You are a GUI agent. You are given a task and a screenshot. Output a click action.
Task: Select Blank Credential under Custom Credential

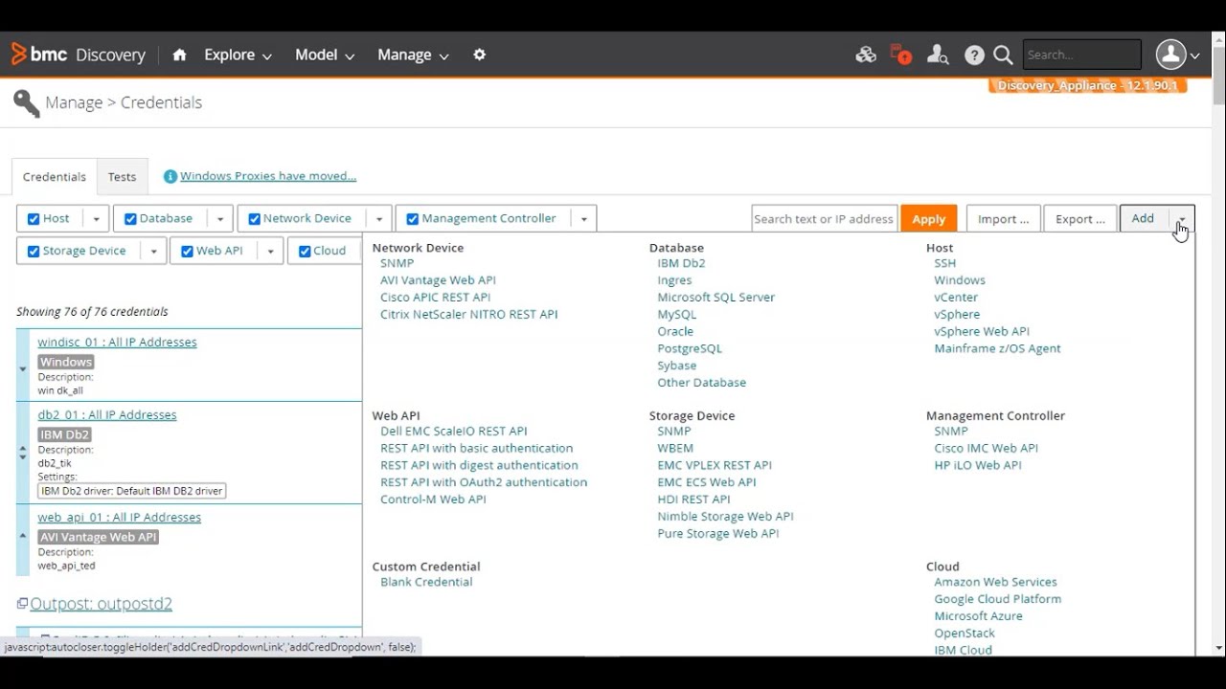pos(426,582)
